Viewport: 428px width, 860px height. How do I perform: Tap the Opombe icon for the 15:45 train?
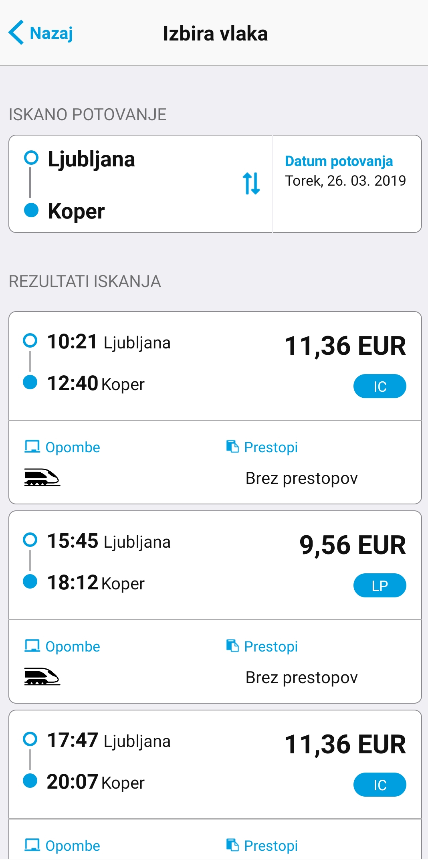pyautogui.click(x=32, y=646)
